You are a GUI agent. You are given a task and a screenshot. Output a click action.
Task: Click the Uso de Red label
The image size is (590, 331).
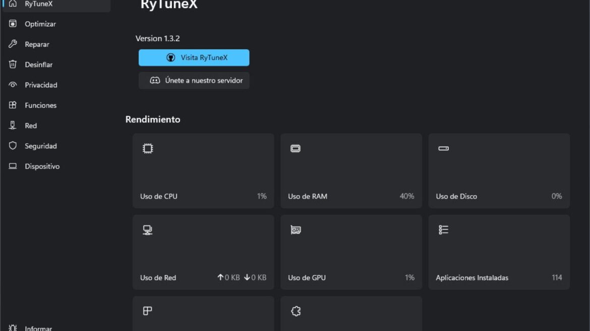tap(158, 278)
